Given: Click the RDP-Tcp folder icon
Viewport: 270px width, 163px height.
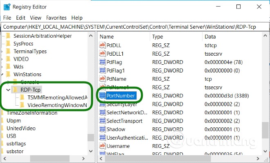Looking at the screenshot, I should (15, 90).
